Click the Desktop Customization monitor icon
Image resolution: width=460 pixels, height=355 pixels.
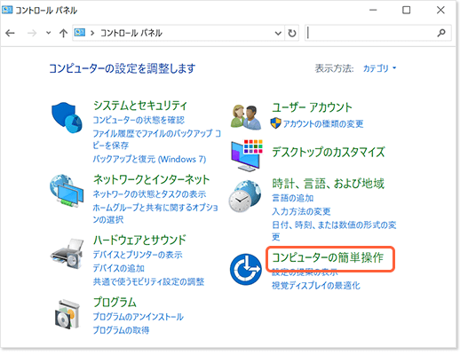pyautogui.click(x=247, y=155)
